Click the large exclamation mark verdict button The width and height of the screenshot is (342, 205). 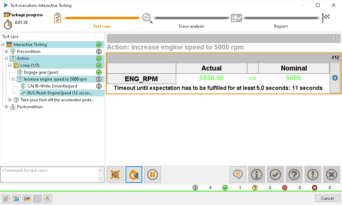313,175
